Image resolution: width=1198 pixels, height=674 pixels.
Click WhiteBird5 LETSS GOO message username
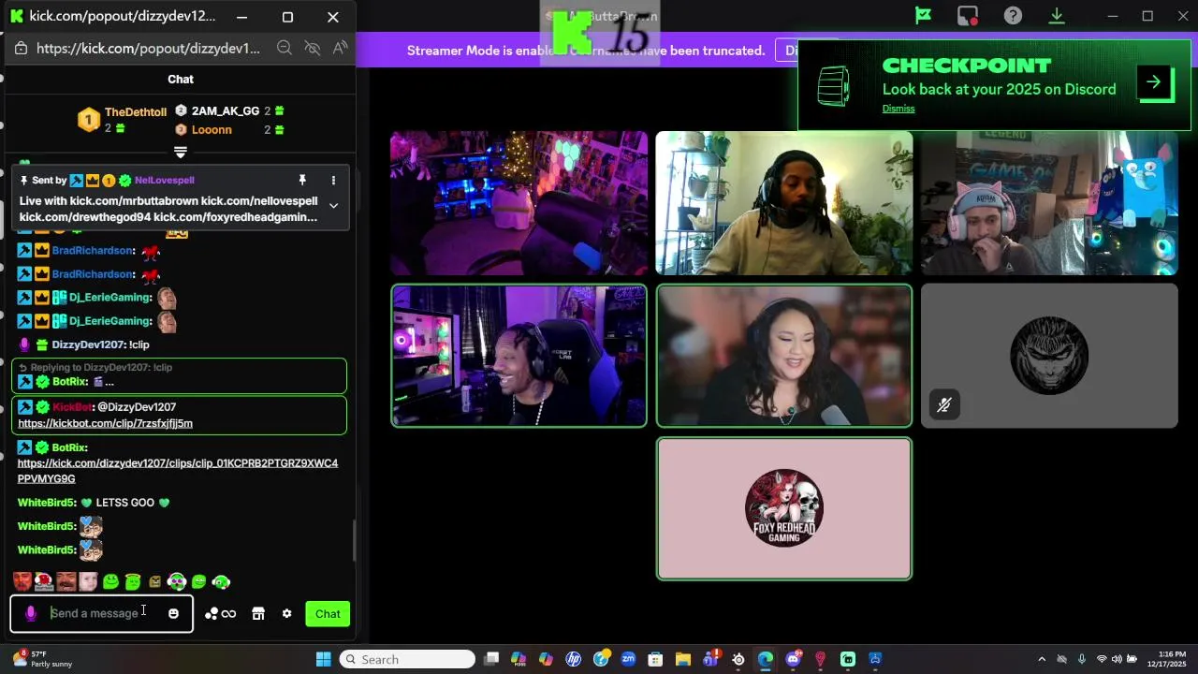[x=47, y=503]
